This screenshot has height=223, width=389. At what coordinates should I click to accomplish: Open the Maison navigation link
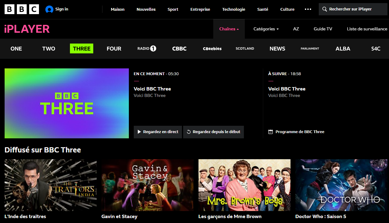(x=117, y=10)
